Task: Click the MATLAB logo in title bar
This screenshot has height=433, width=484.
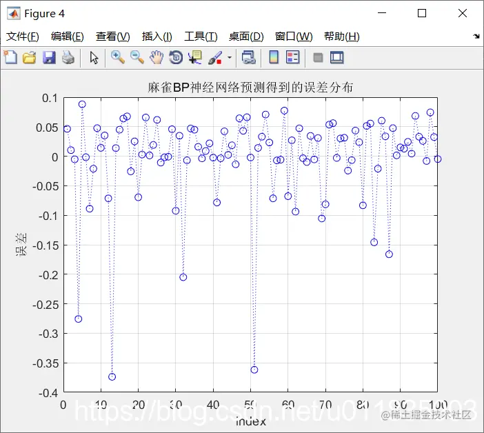Action: 14,13
